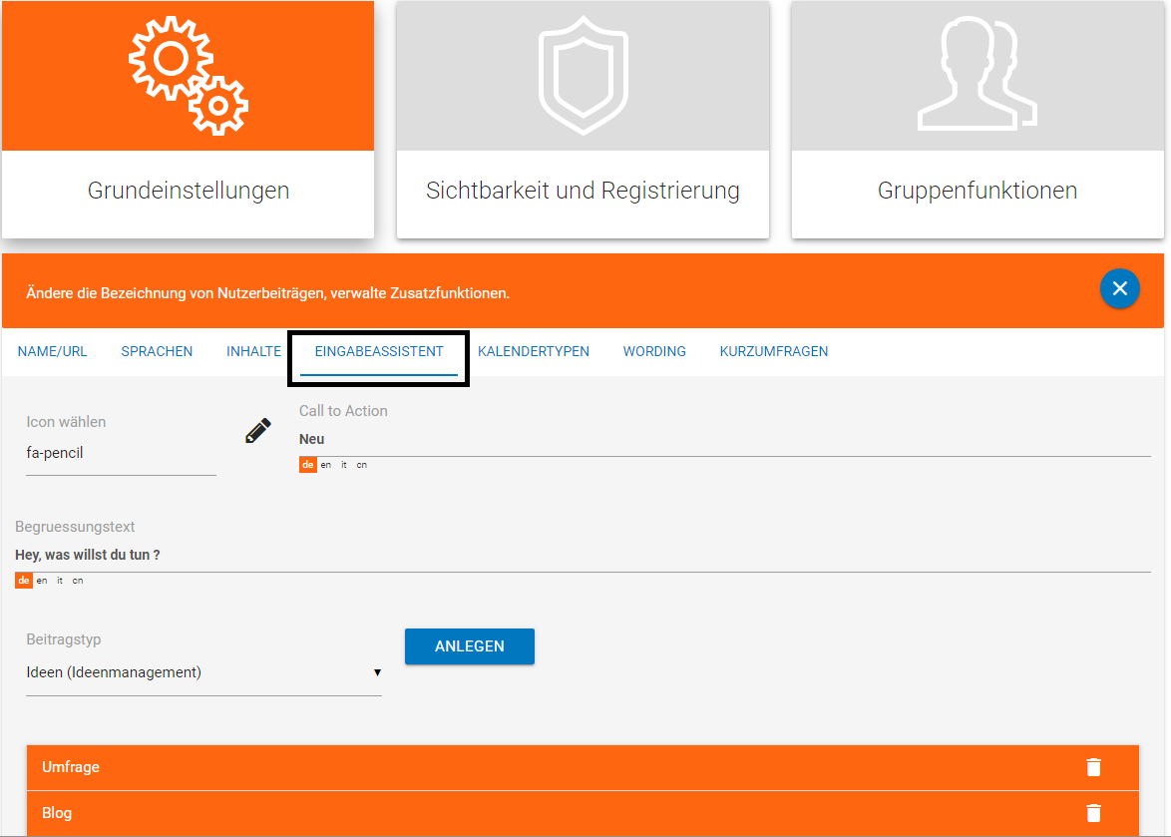
Task: Click the Gruppenfunktionen card title
Action: coord(976,191)
